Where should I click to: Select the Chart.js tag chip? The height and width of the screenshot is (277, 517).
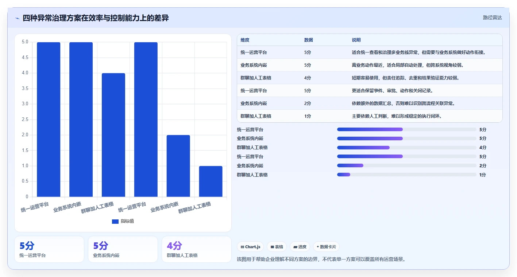pyautogui.click(x=250, y=247)
